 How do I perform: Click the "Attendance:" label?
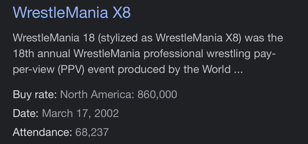click(42, 132)
